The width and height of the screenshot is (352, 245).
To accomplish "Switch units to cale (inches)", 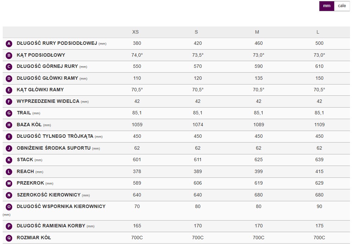I will pyautogui.click(x=342, y=6).
